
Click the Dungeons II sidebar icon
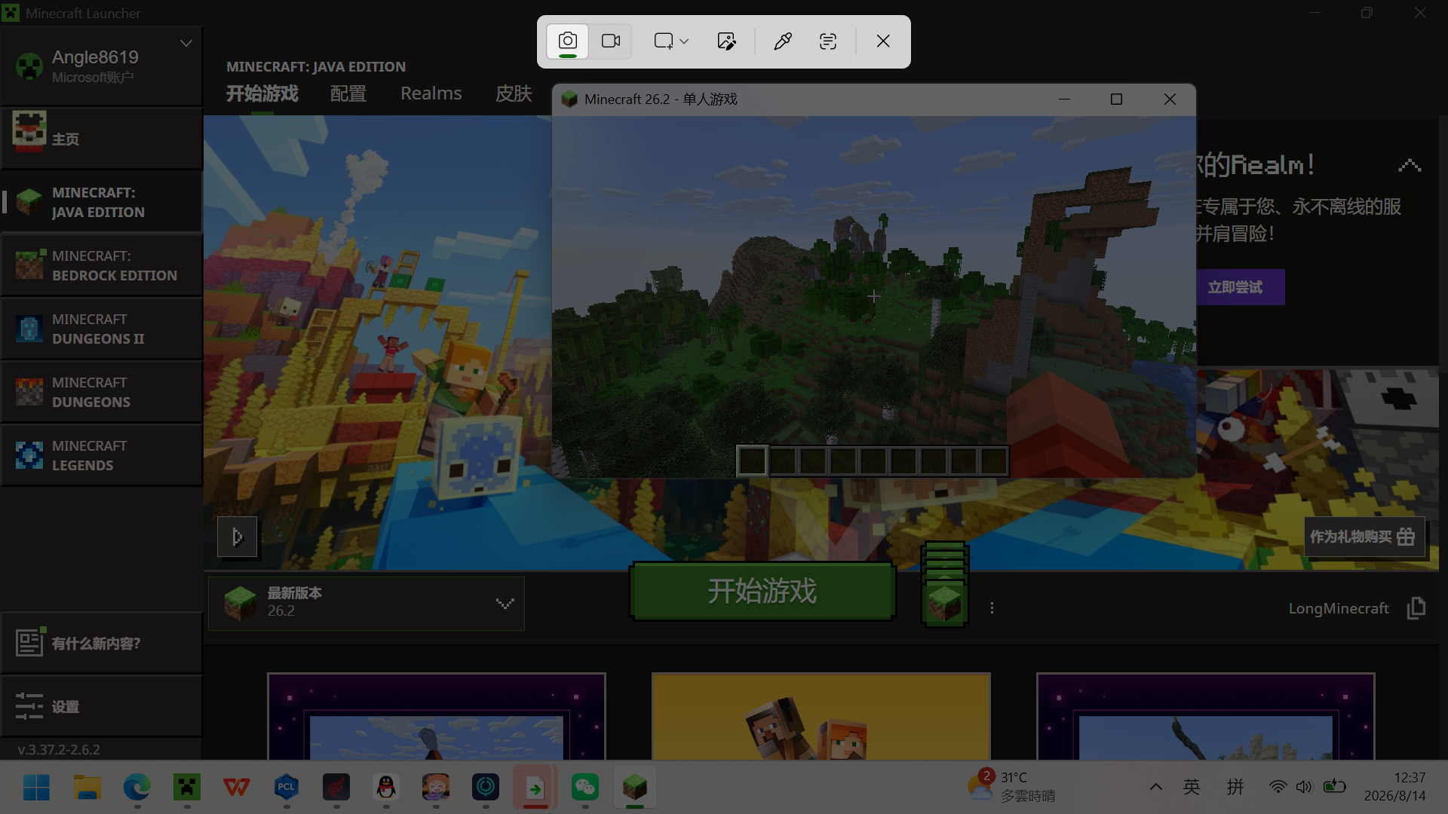click(29, 329)
